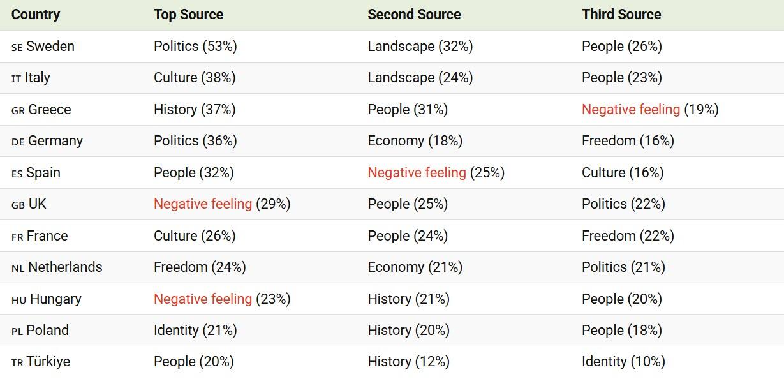Viewport: 784px width, 379px height.
Task: Click Greece's red Negative feeling text
Action: 630,110
